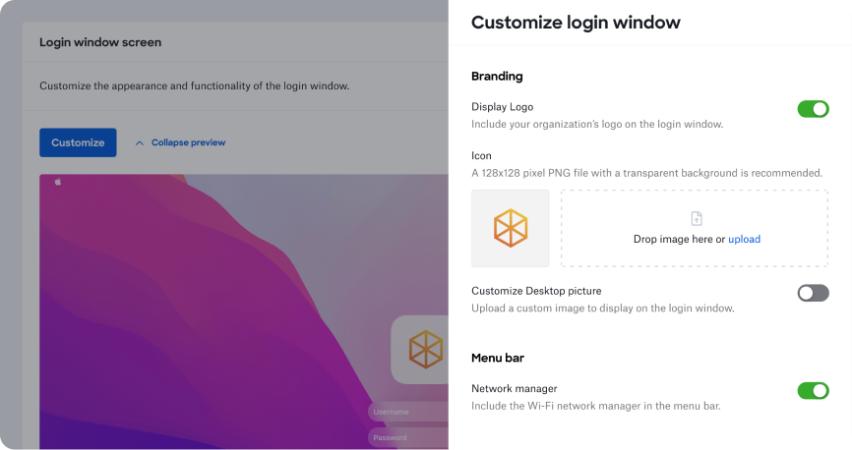This screenshot has height=450, width=852.
Task: Toggle the Display Logo switch off
Action: pos(813,109)
